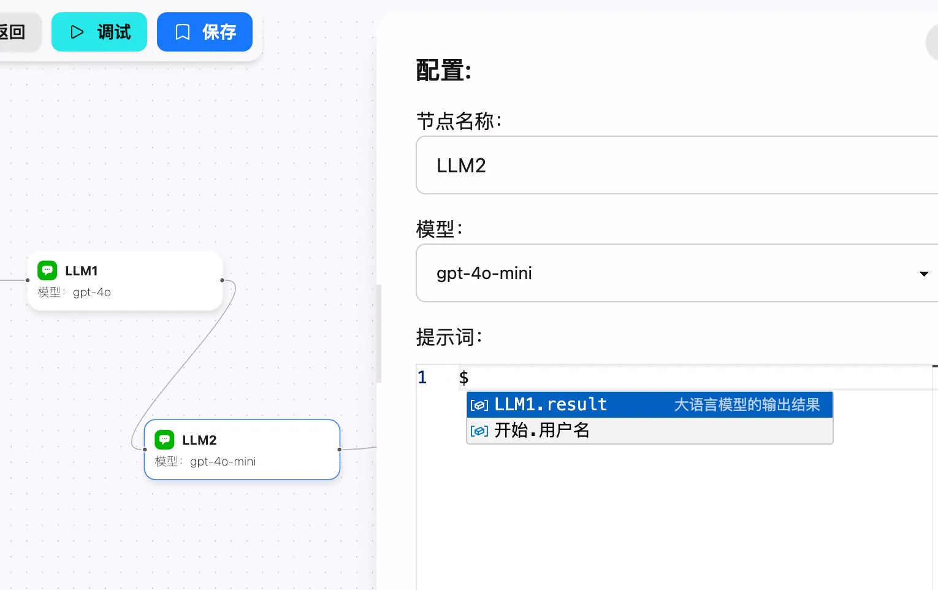Viewport: 938px width, 590px height.
Task: Open the 模型 dropdown showing gpt-4o-mini
Action: pos(677,273)
